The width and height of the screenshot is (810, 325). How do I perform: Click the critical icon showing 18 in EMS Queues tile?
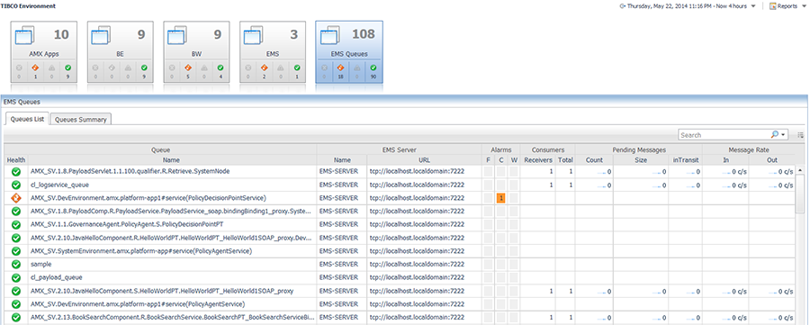pyautogui.click(x=341, y=68)
